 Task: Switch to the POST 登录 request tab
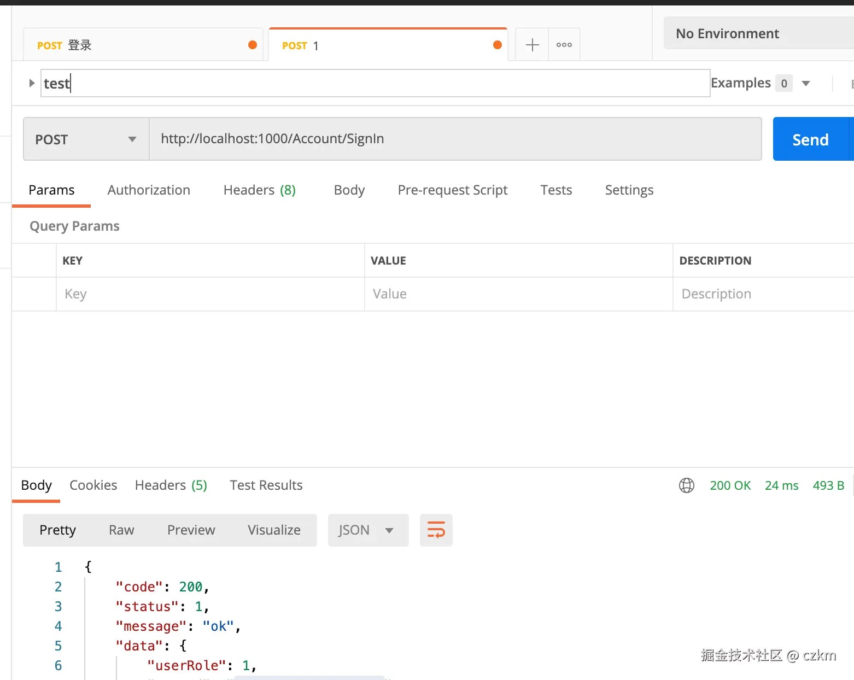(143, 45)
